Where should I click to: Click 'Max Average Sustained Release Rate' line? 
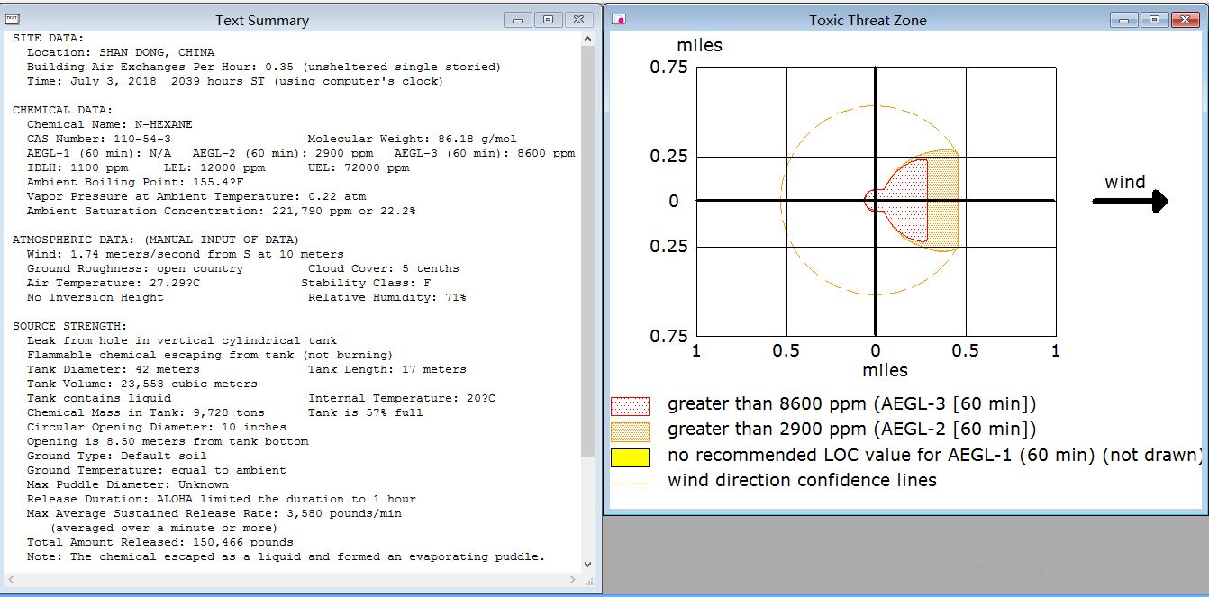(214, 513)
